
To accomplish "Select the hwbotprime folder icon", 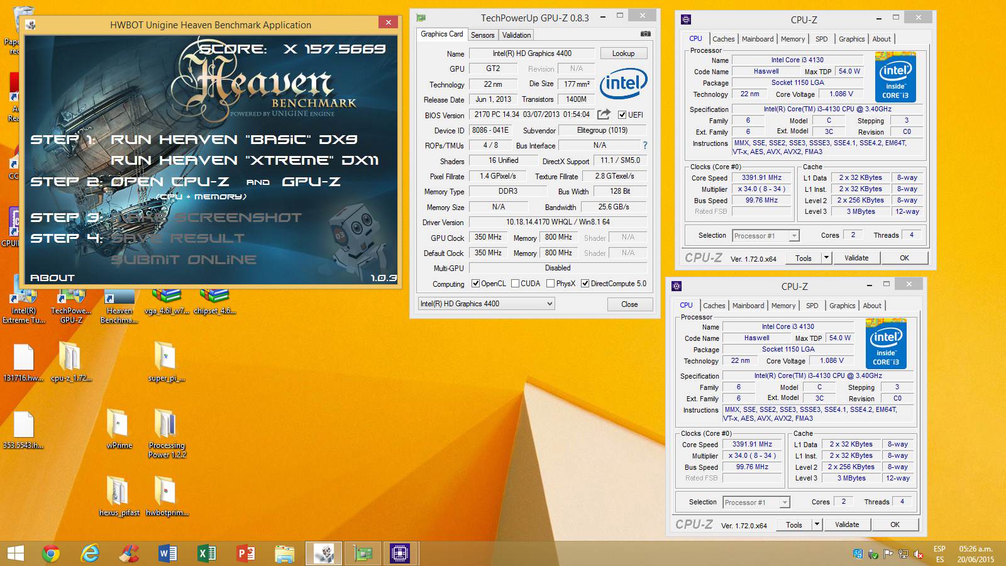I will pos(167,497).
